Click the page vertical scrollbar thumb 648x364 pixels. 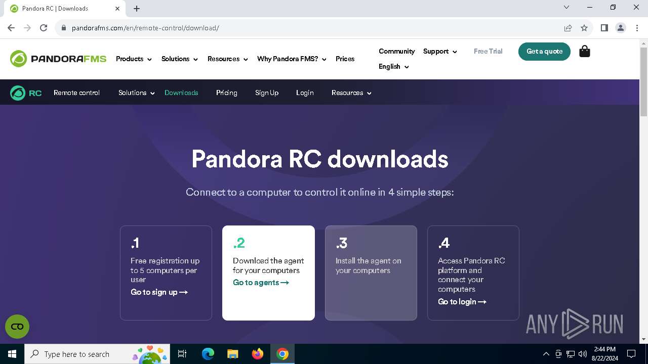click(x=643, y=81)
